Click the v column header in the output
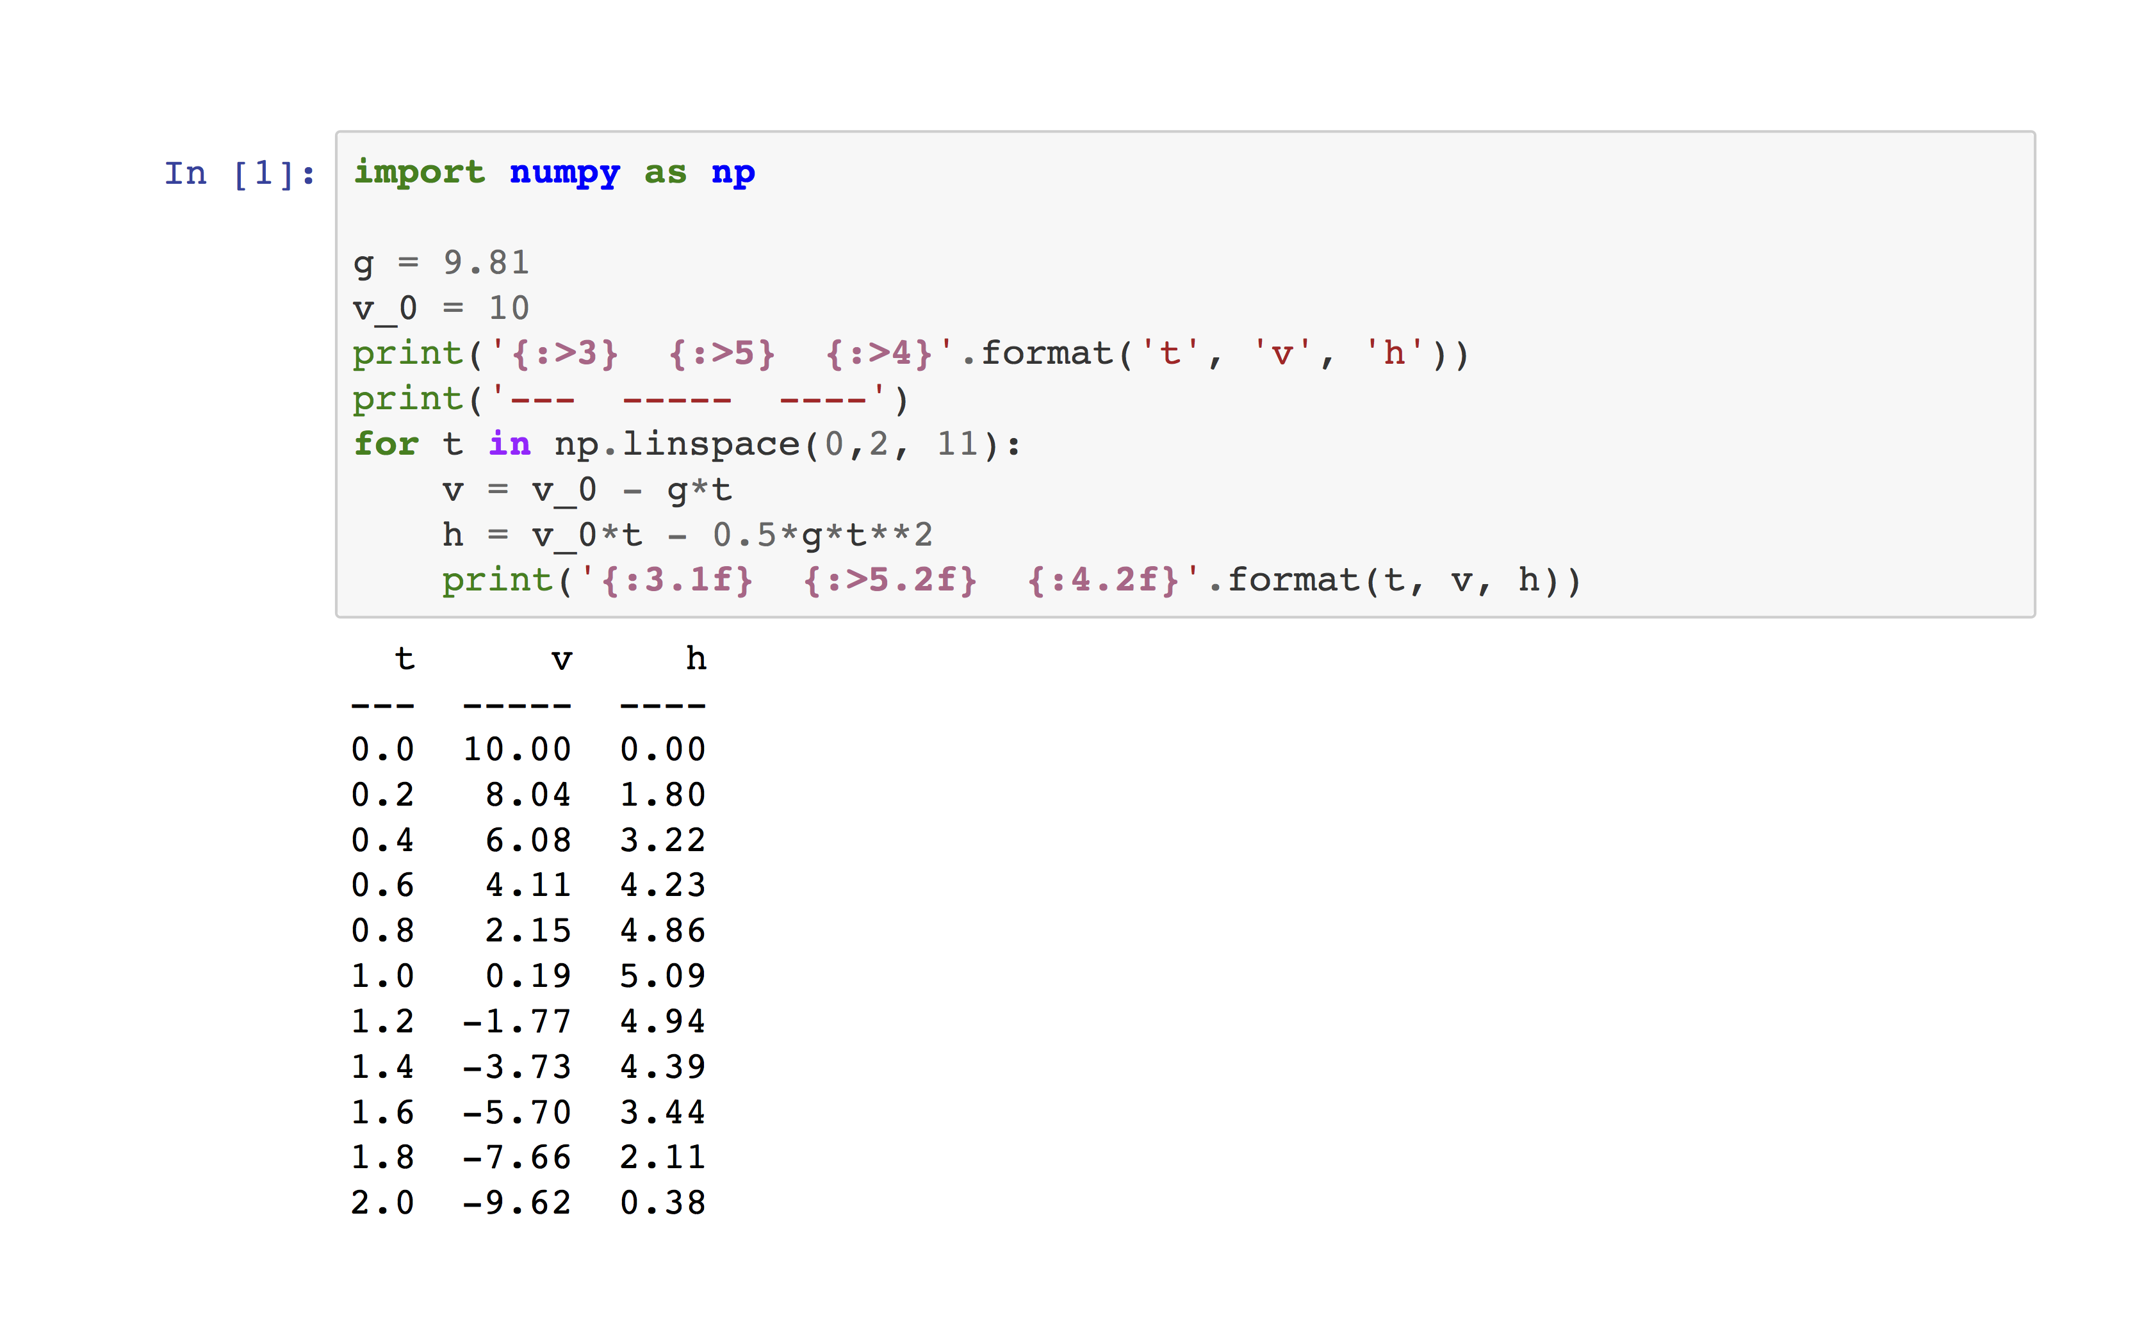The image size is (2135, 1343). click(x=561, y=658)
